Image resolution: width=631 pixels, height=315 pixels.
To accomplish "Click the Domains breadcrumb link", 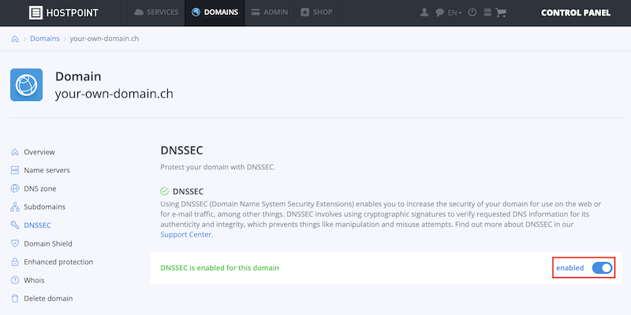I will coord(45,39).
